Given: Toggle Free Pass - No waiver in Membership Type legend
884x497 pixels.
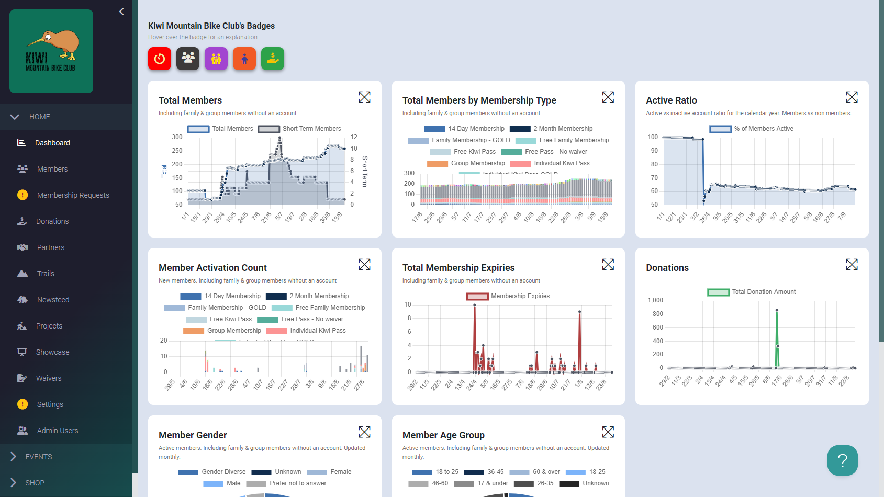Looking at the screenshot, I should (x=544, y=152).
